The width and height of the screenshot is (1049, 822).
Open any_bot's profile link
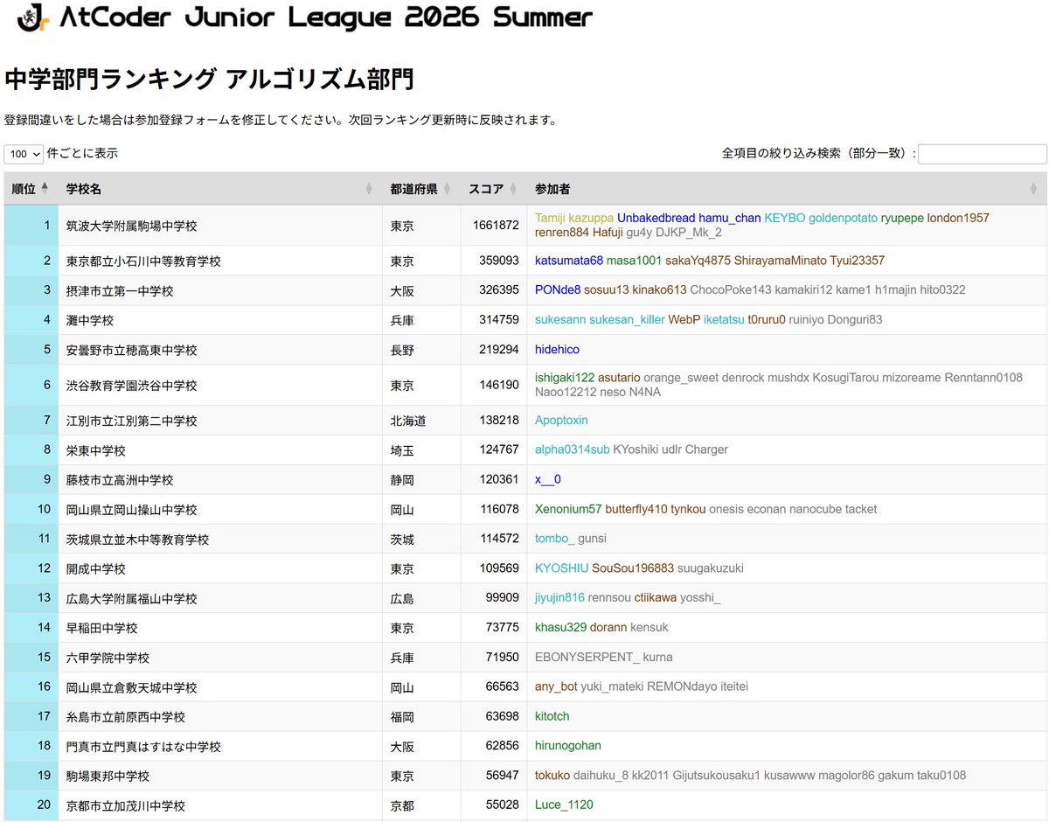(x=556, y=687)
